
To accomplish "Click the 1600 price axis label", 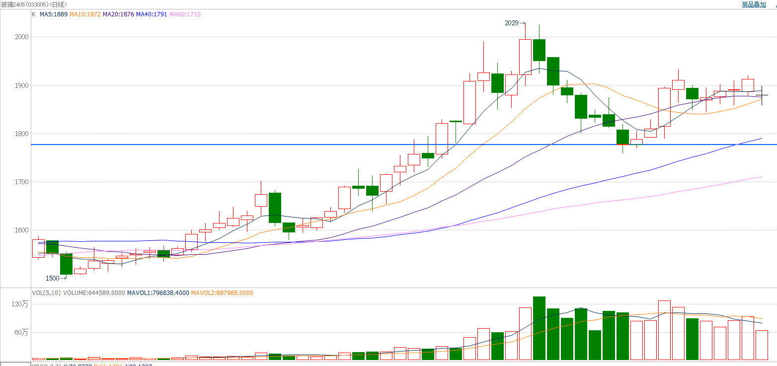I will [x=22, y=230].
